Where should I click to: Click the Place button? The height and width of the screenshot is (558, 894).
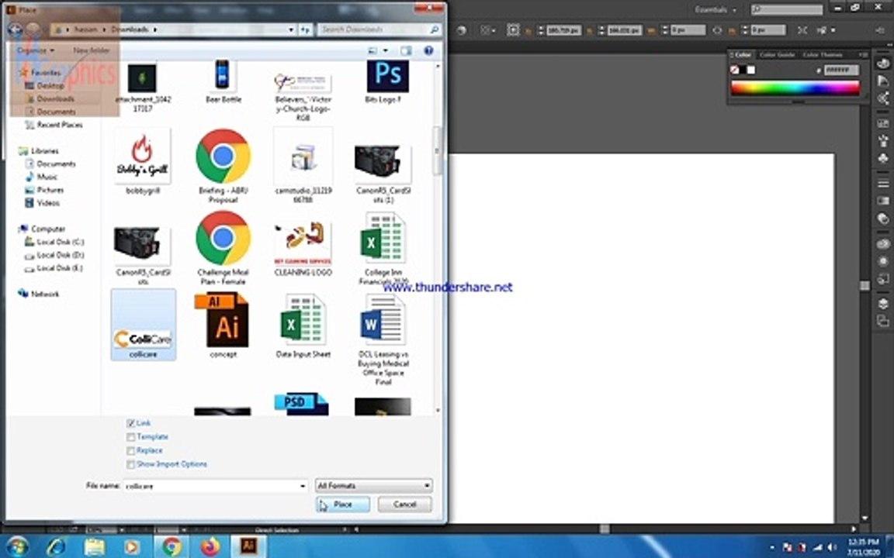click(343, 505)
